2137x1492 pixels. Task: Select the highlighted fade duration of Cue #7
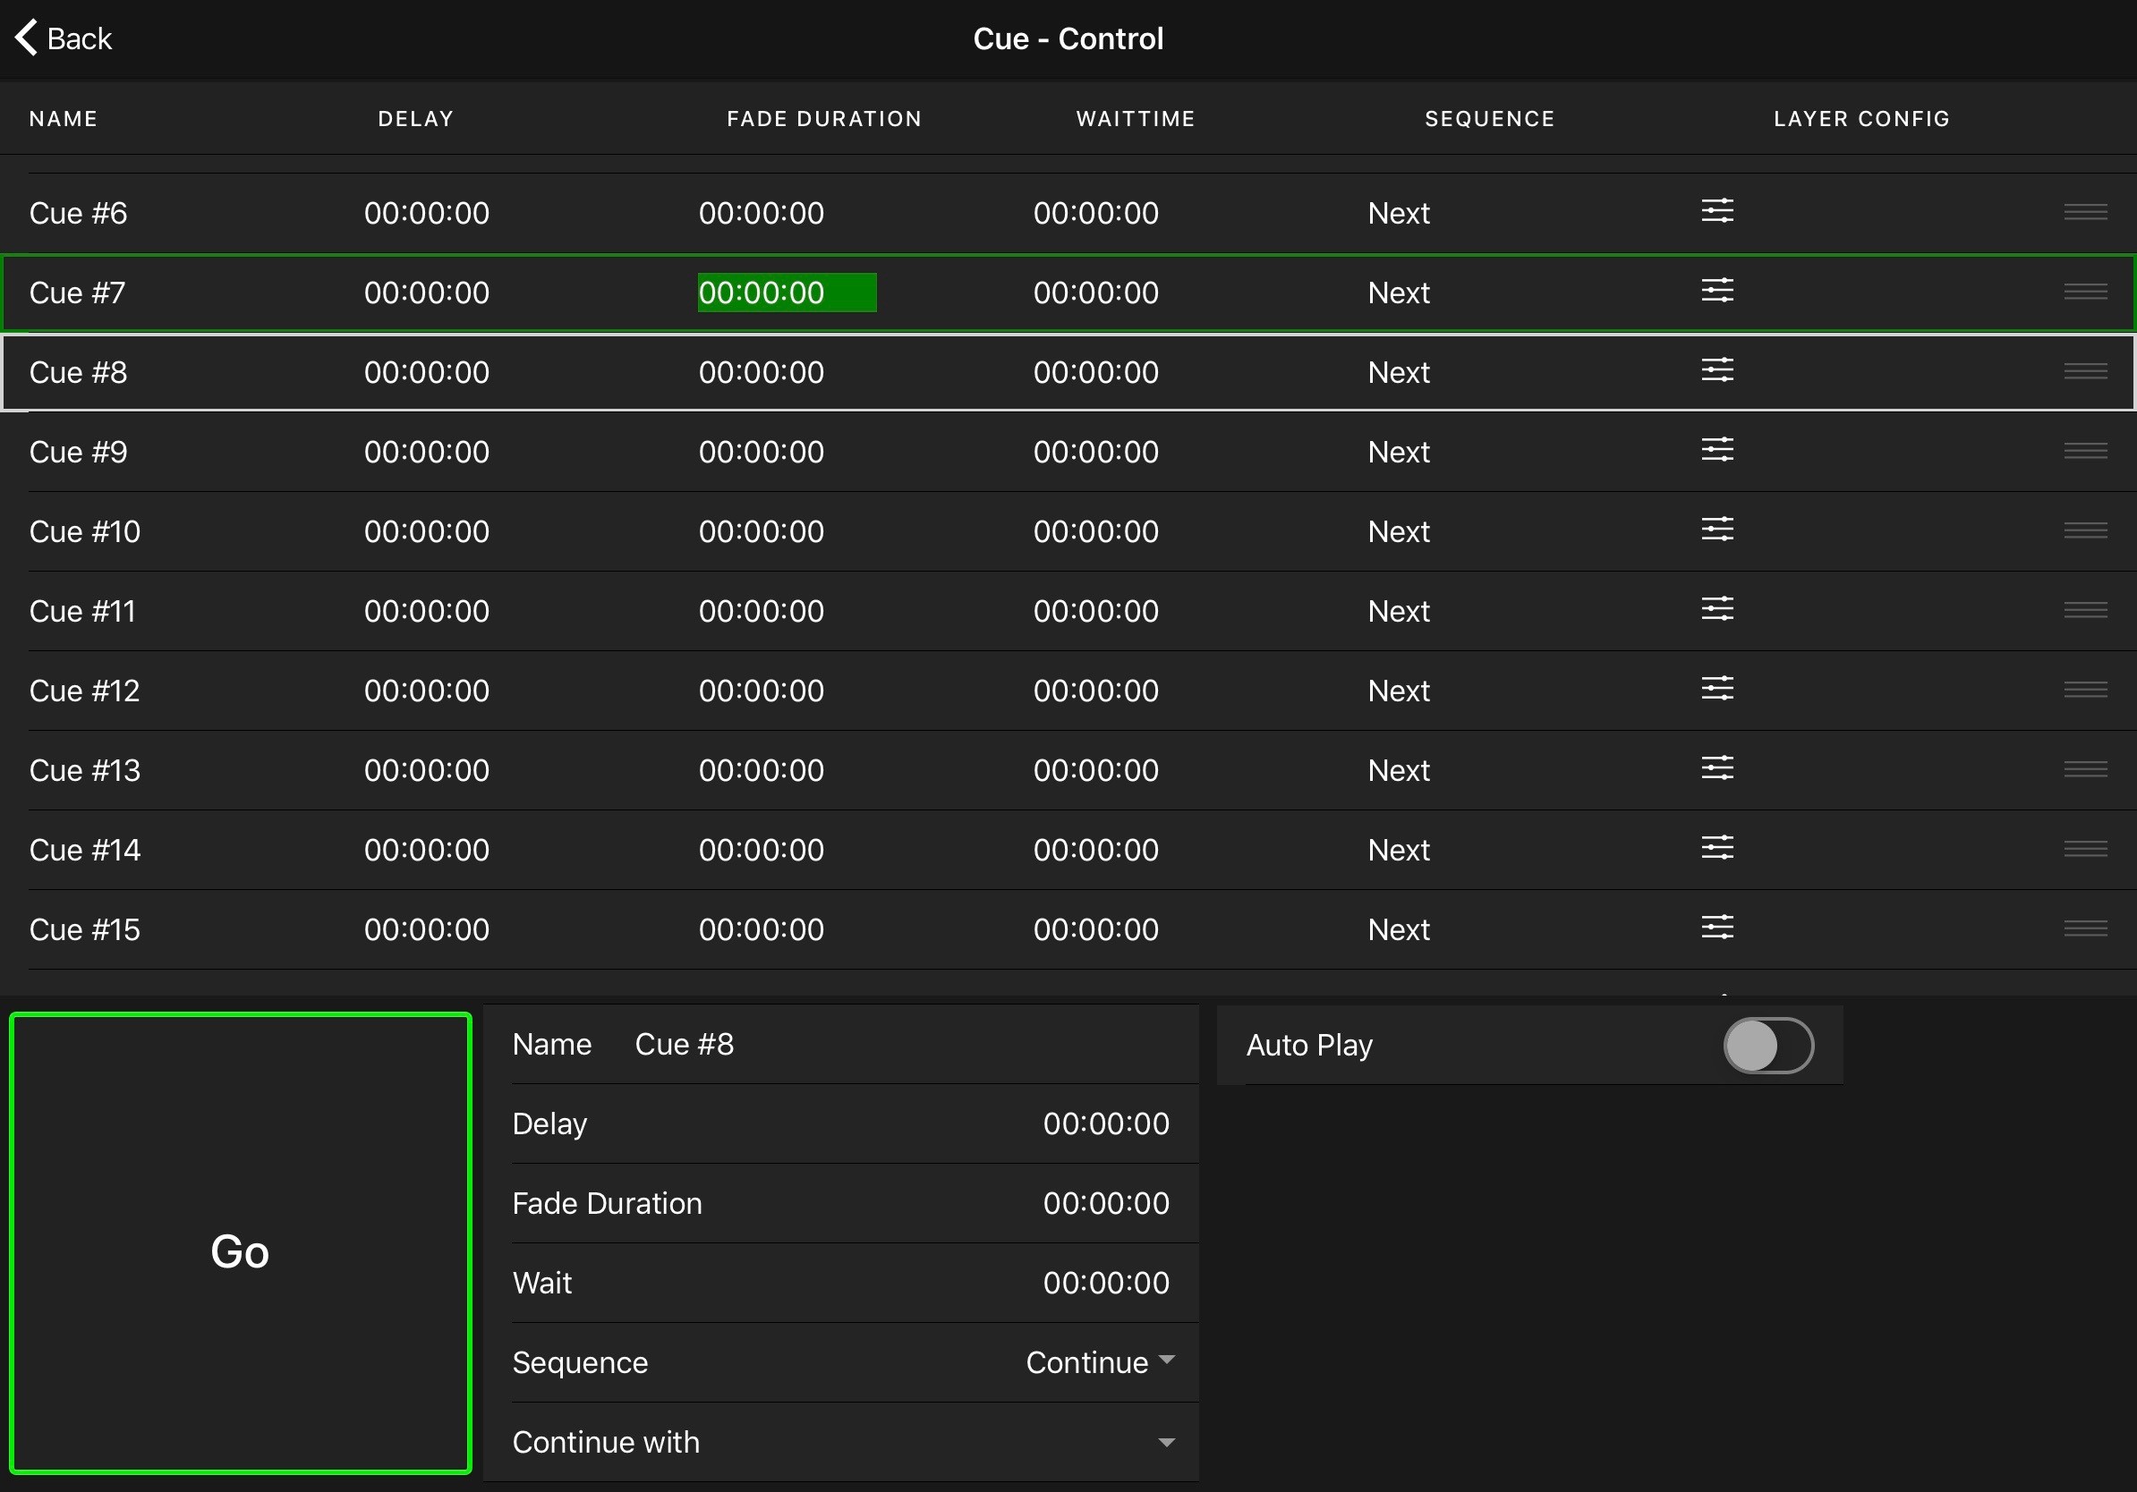click(x=787, y=292)
